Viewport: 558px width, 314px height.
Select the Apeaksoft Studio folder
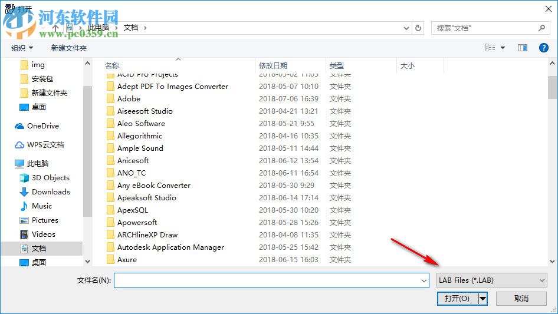[147, 198]
